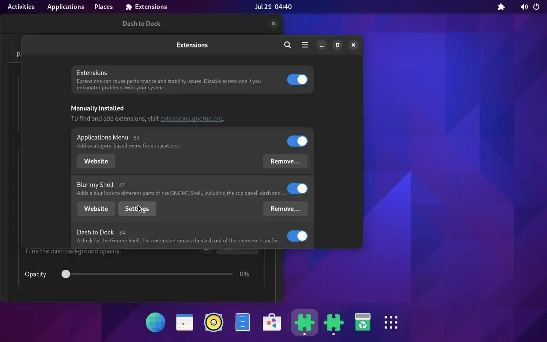Click the 'Dash to Dock' row title in Extensions
Viewport: 547px width, 342px height.
[95, 232]
